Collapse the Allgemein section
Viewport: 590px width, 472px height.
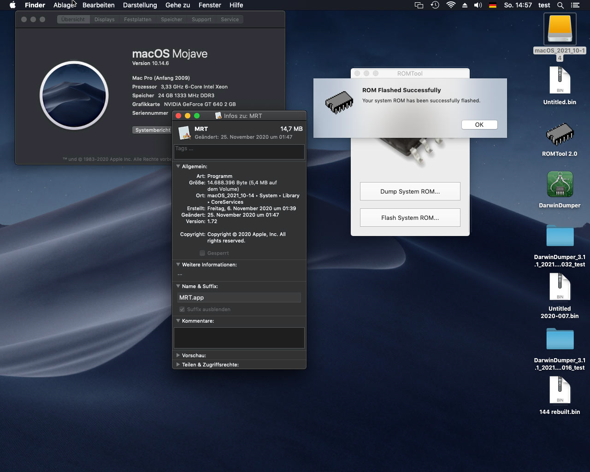pyautogui.click(x=178, y=166)
